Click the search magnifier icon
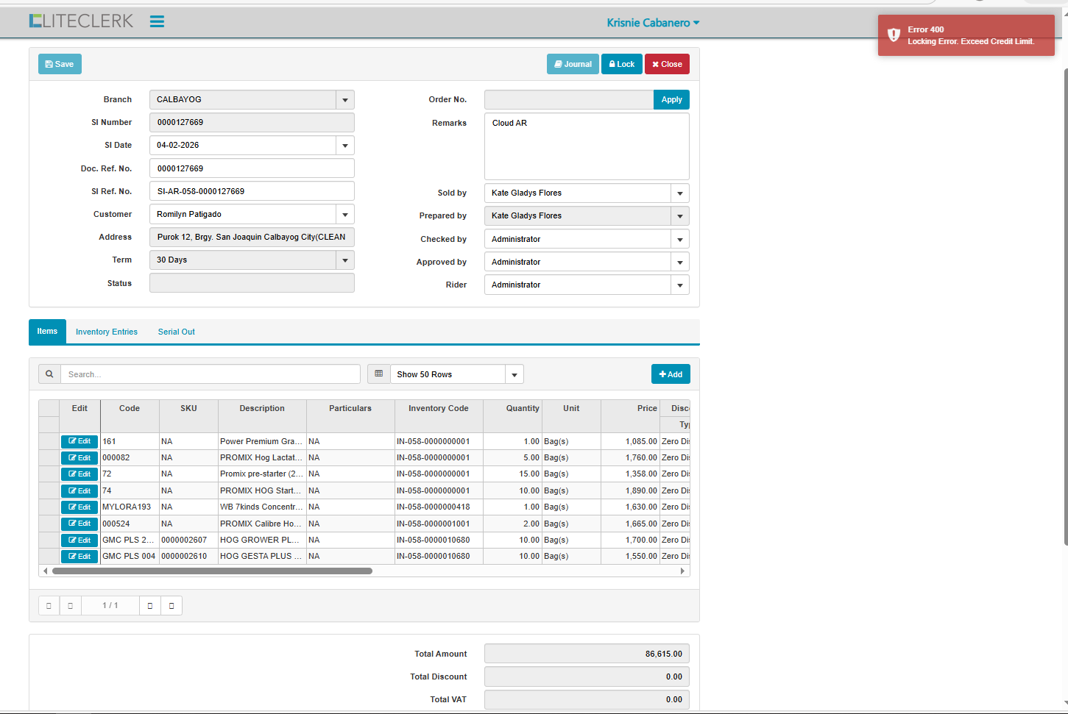Viewport: 1068px width, 714px height. 49,374
